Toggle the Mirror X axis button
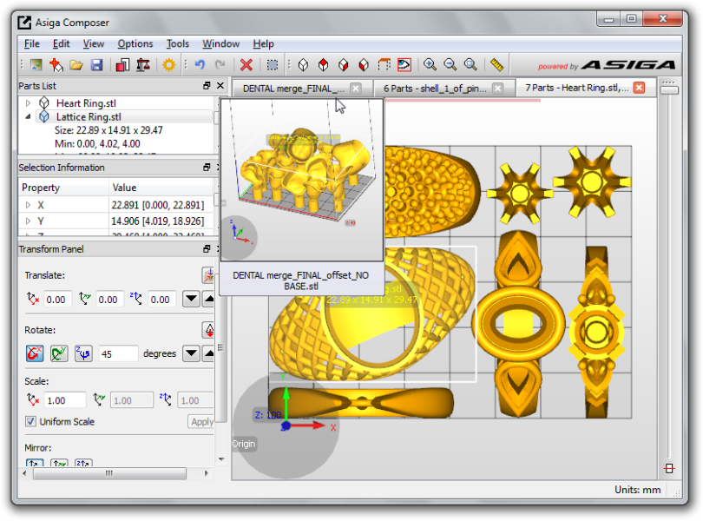 point(35,463)
